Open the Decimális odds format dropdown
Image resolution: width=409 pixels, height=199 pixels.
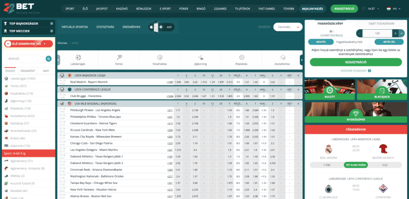click(x=288, y=27)
